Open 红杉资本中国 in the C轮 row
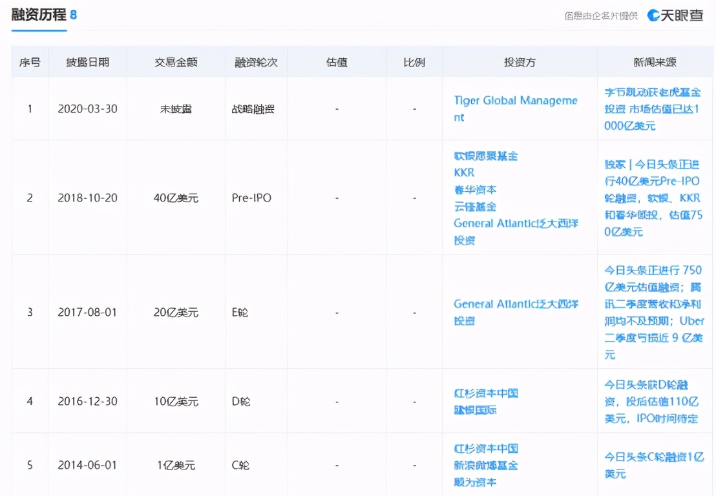This screenshot has height=496, width=716. click(x=486, y=449)
